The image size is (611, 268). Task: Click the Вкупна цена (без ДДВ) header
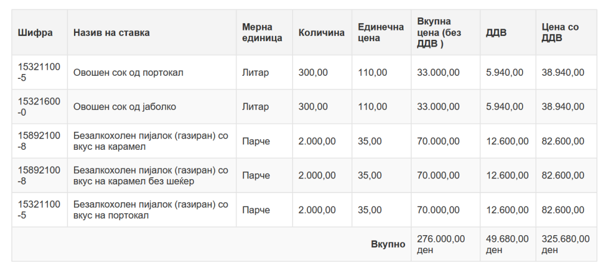(x=439, y=32)
